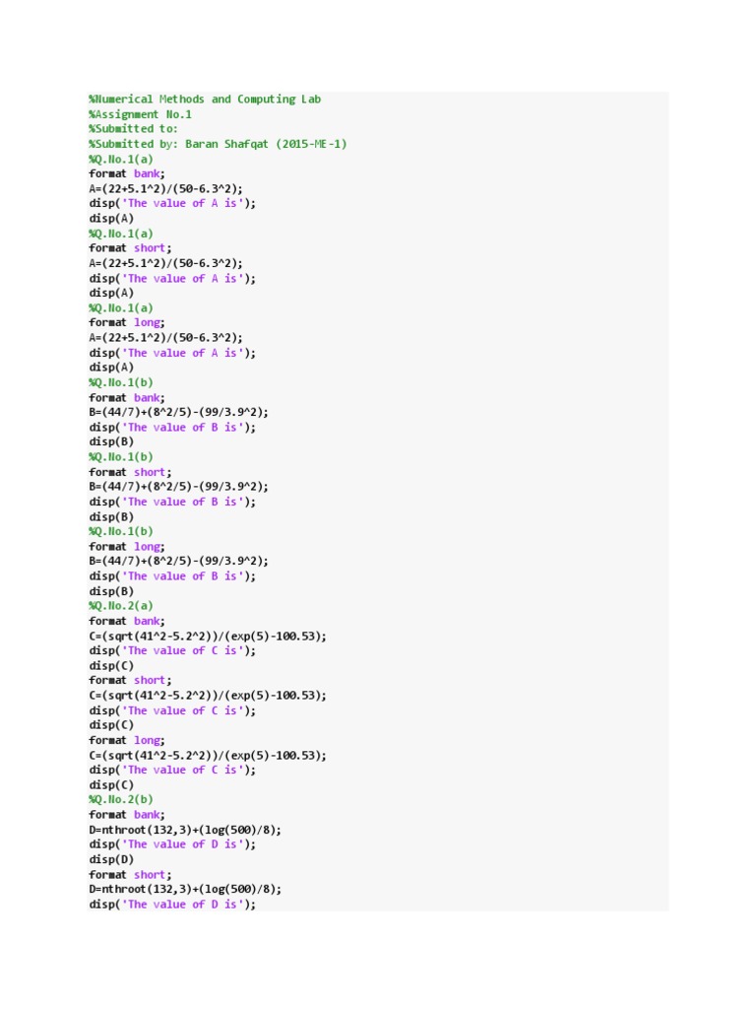Click the last "disp('The value of D is');" line
Image resolution: width=756 pixels, height=1009 pixels.
pos(172,904)
